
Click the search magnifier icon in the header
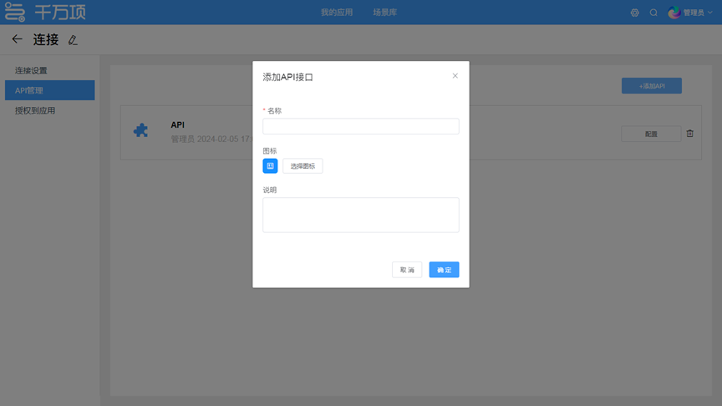click(x=653, y=13)
